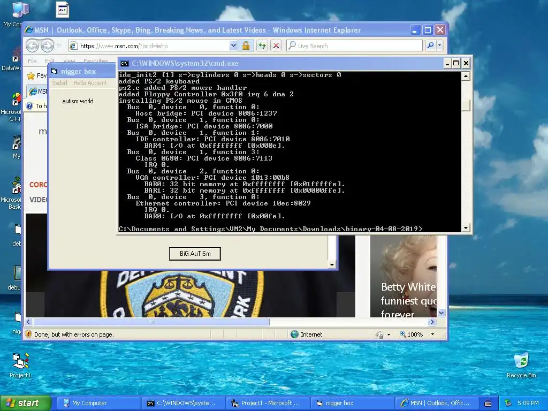
Task: Expand the zoom level dropdown arrow
Action: (432, 334)
